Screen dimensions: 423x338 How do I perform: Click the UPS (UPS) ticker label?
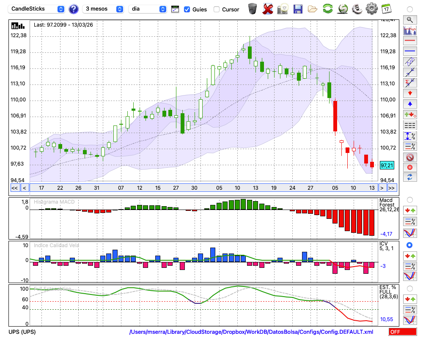pos(22,332)
